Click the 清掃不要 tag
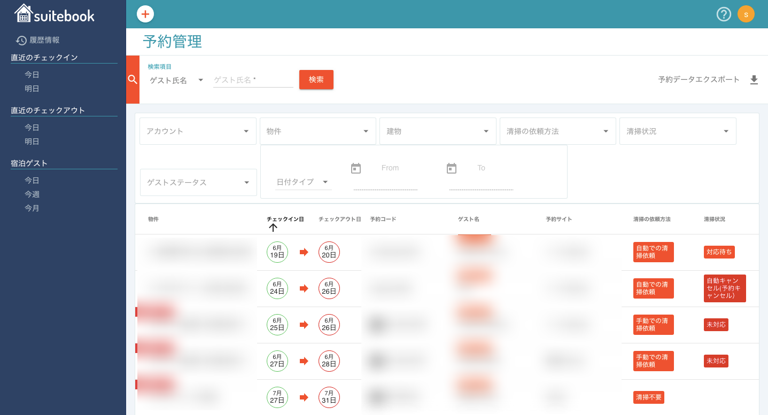Image resolution: width=768 pixels, height=415 pixels. tap(649, 397)
